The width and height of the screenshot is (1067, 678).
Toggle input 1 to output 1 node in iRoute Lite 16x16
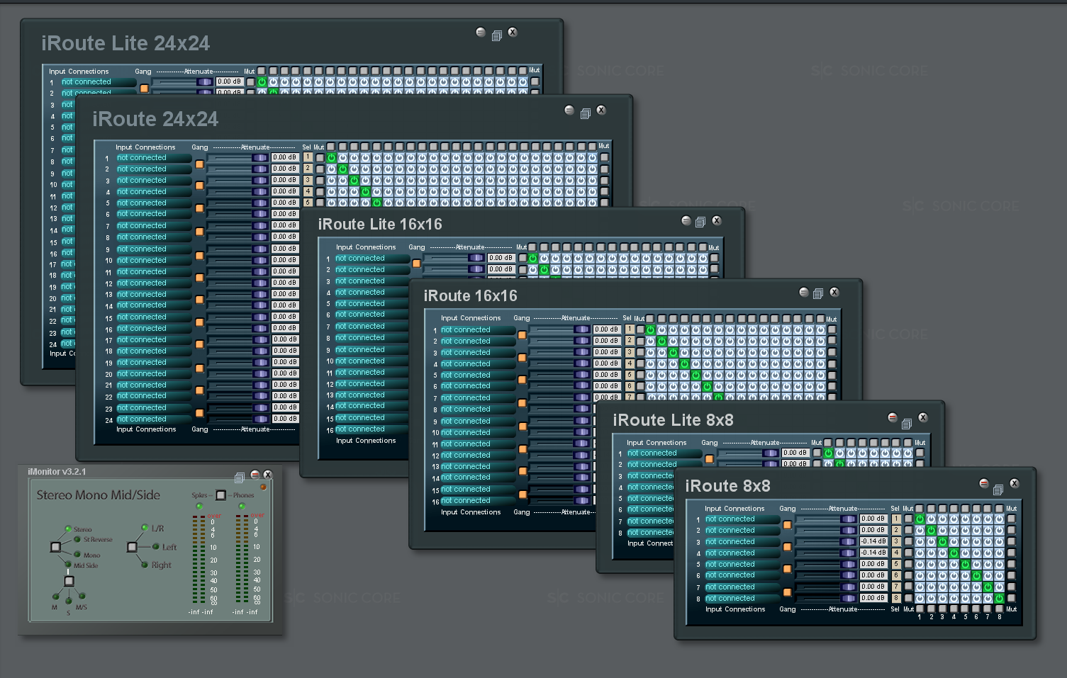click(x=532, y=259)
